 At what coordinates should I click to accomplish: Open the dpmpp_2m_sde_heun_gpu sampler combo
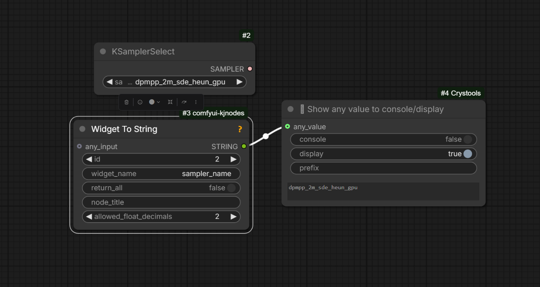[x=175, y=82]
